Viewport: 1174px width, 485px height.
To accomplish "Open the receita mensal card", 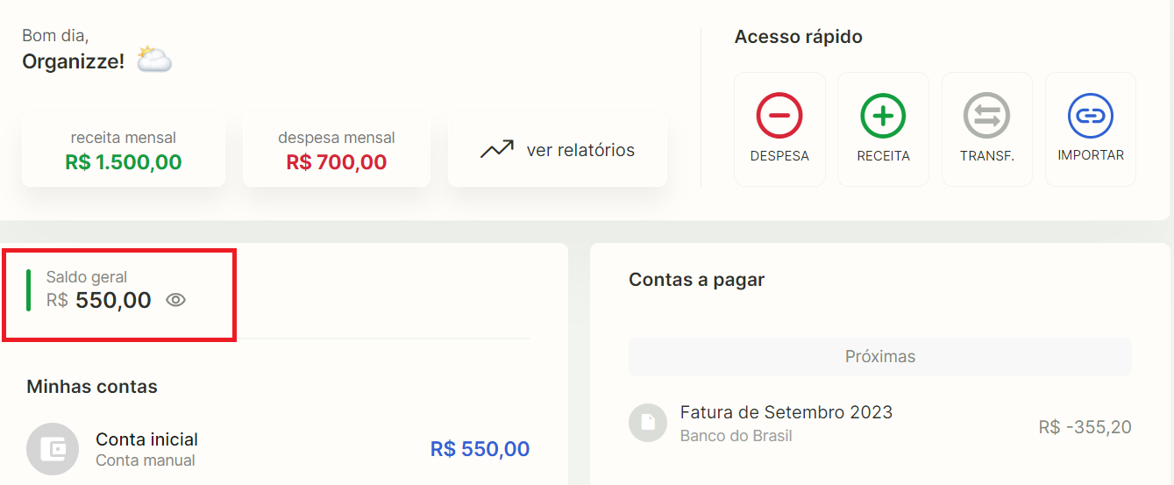I will [x=124, y=150].
